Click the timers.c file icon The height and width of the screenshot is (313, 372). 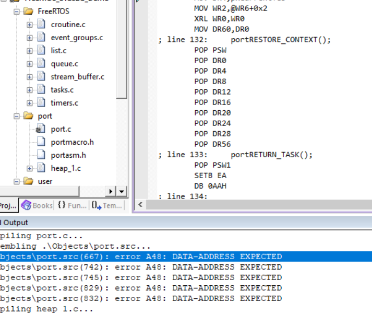click(x=41, y=102)
